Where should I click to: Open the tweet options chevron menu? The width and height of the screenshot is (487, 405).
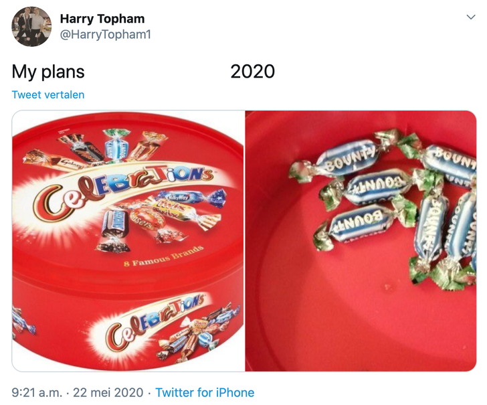tap(470, 18)
